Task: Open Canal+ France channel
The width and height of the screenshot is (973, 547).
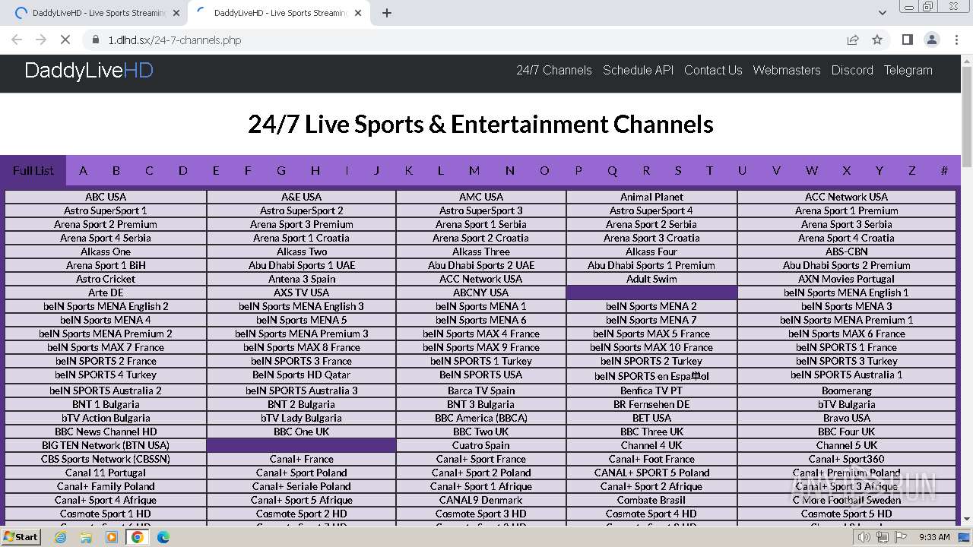Action: [x=302, y=459]
